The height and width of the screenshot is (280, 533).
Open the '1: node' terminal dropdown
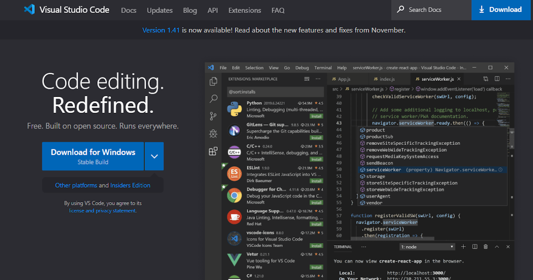point(428,247)
